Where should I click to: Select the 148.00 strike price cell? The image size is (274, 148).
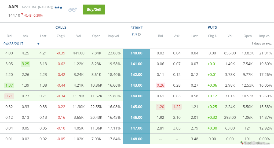(x=137, y=139)
